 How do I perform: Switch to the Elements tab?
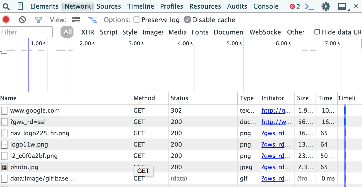pyautogui.click(x=44, y=6)
